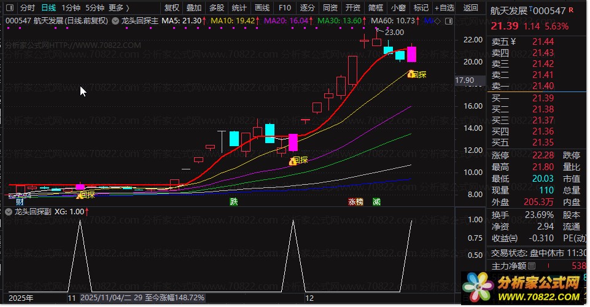Toggle the sidebar panel icon beside 分时
The height and width of the screenshot is (307, 590).
click(x=10, y=7)
